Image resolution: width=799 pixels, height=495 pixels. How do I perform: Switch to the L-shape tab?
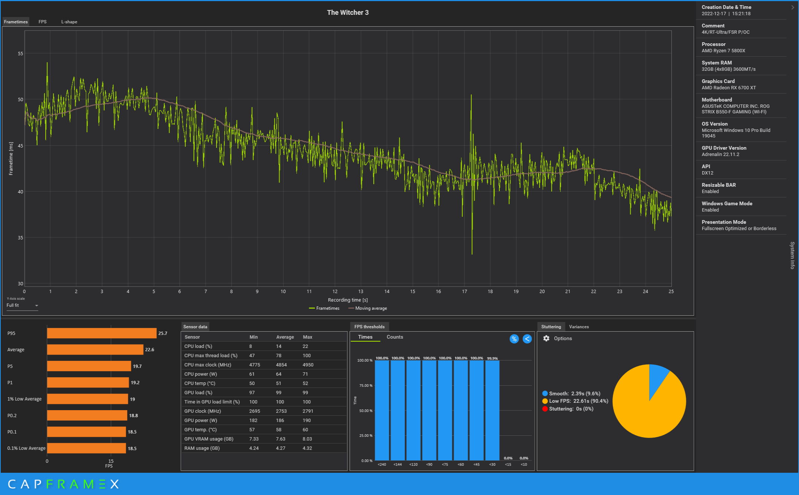coord(69,22)
